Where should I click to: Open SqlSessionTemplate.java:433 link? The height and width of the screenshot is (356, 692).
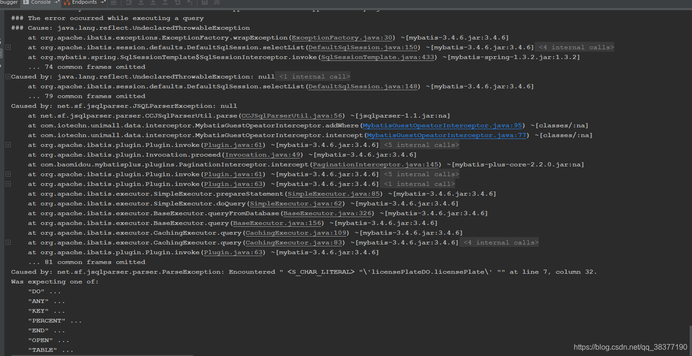(x=377, y=57)
